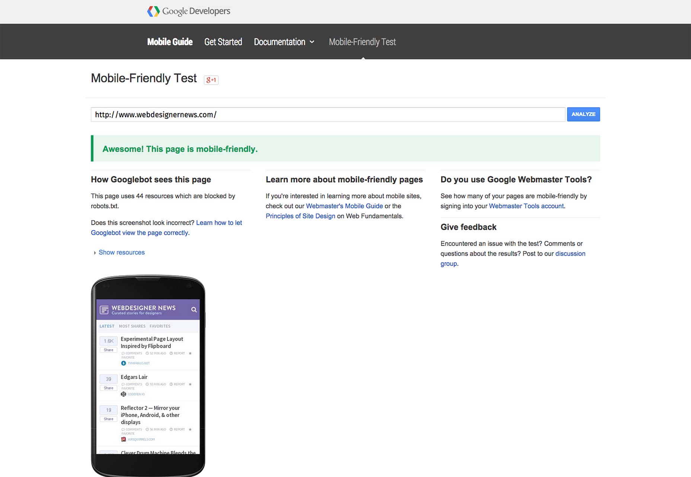This screenshot has height=477, width=691.
Task: Switch to MOST SHARES tab in preview
Action: click(132, 326)
